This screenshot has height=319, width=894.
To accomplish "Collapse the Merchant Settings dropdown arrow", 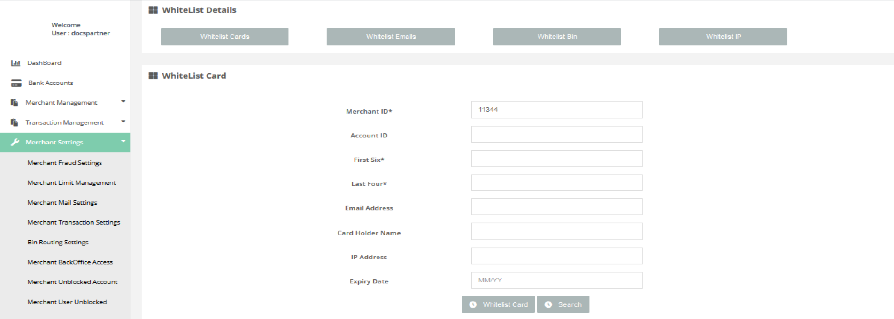I will [123, 141].
